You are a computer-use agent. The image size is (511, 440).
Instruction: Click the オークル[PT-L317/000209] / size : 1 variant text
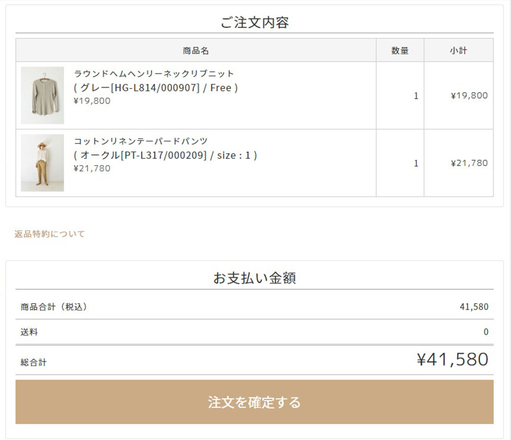(165, 155)
